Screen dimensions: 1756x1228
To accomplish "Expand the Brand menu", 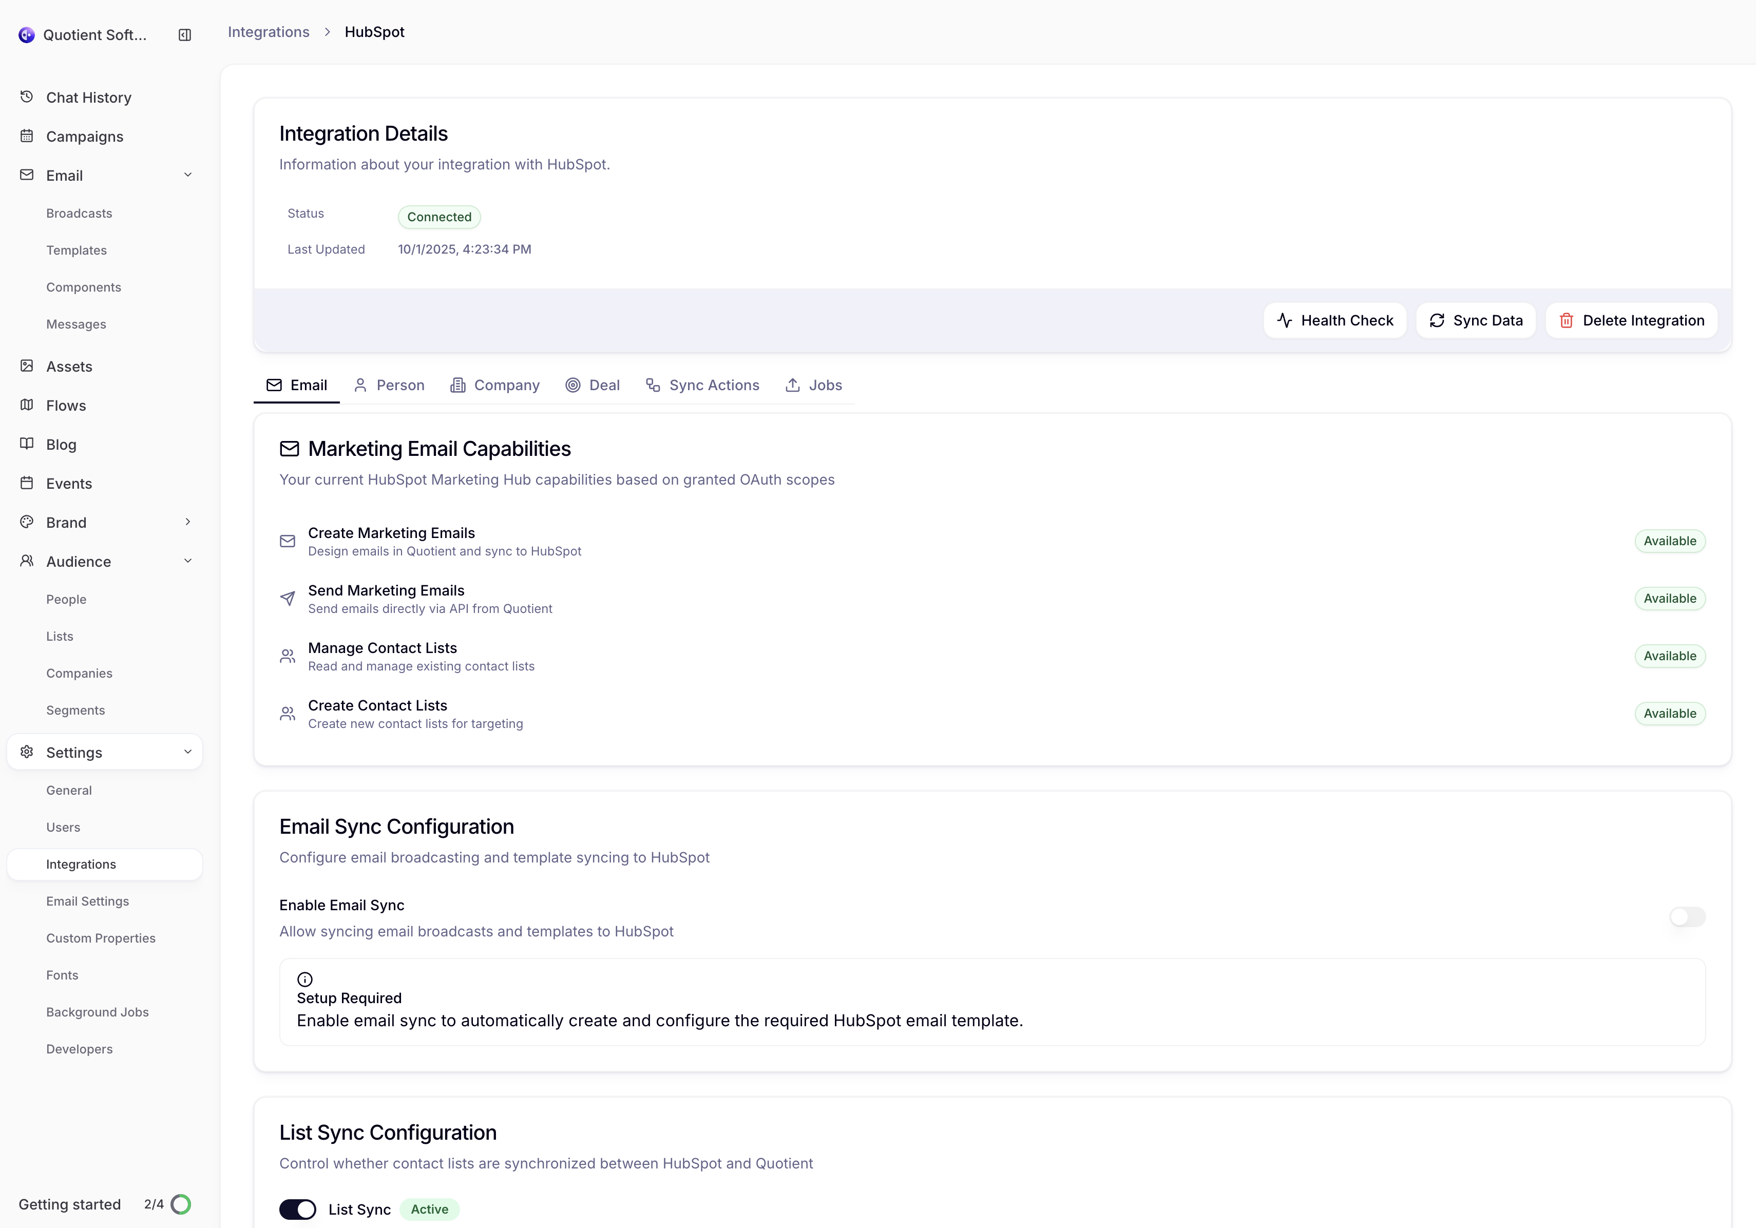I will click(188, 522).
